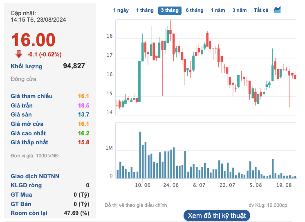The width and height of the screenshot is (305, 222).
Task: Click the Giá sàn label
Action: 21,114
